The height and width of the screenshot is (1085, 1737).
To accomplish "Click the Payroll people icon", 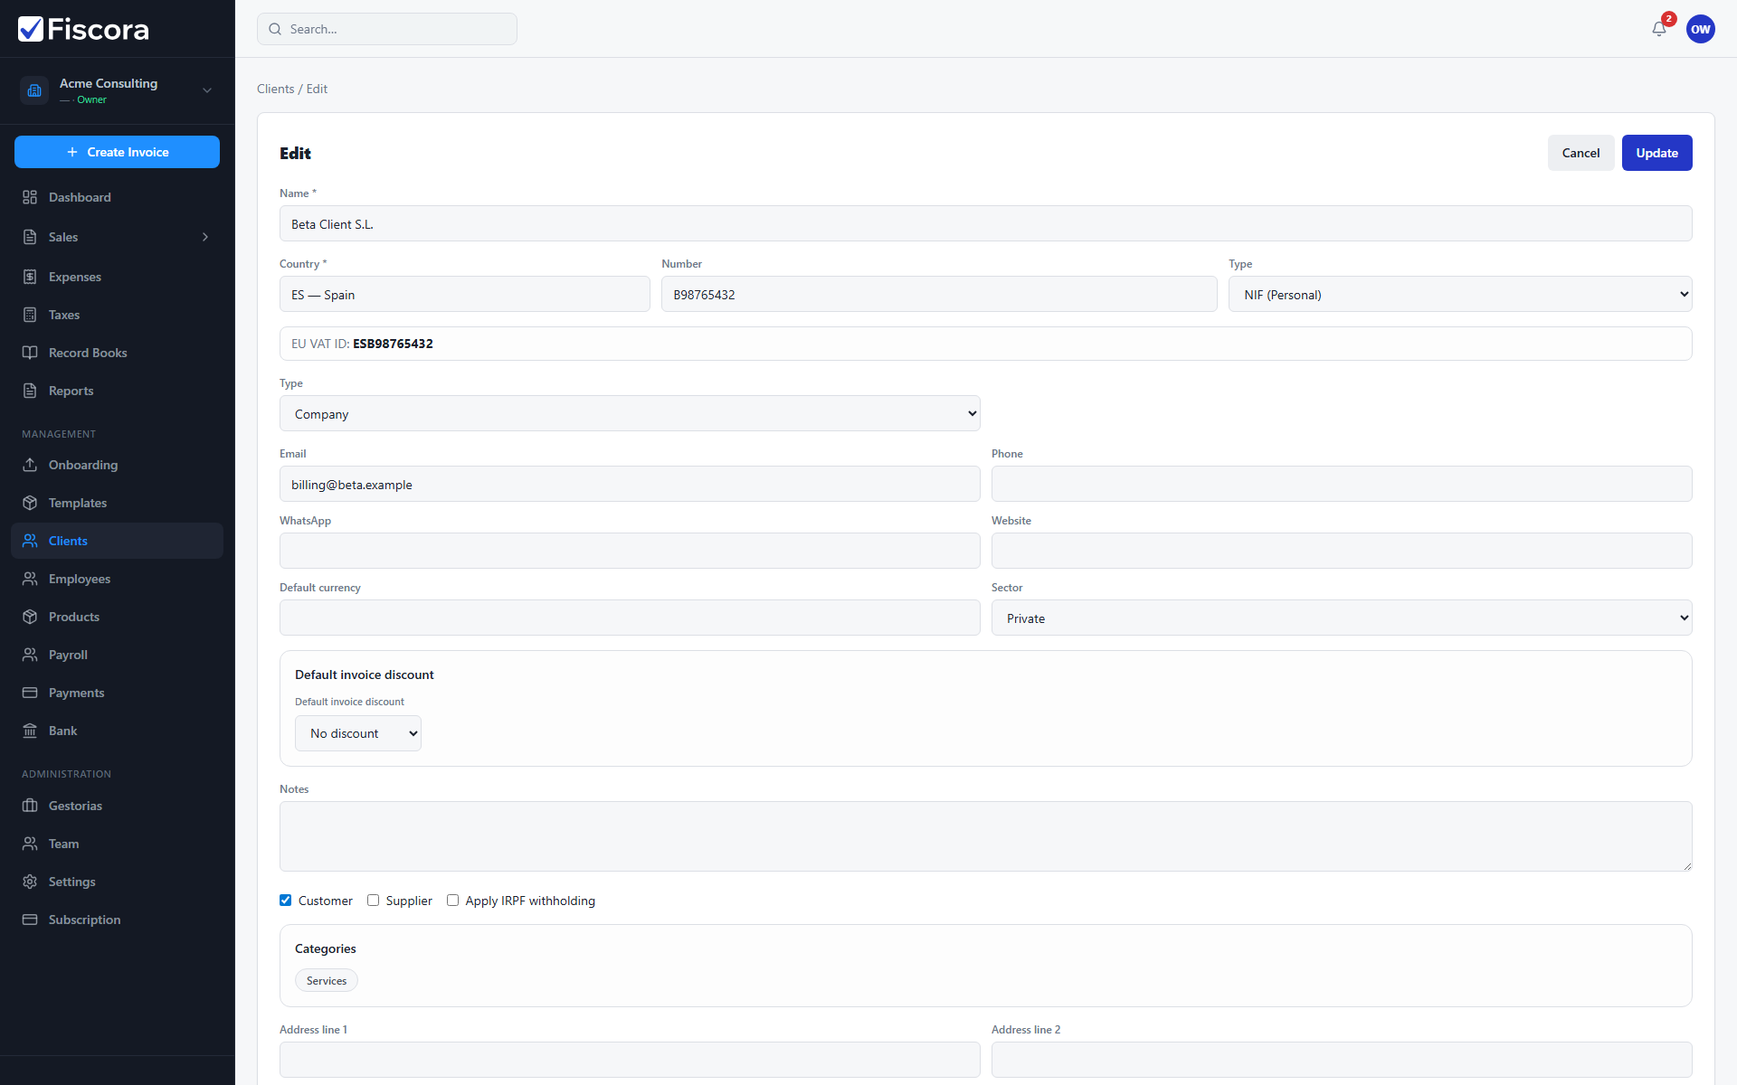I will (30, 655).
